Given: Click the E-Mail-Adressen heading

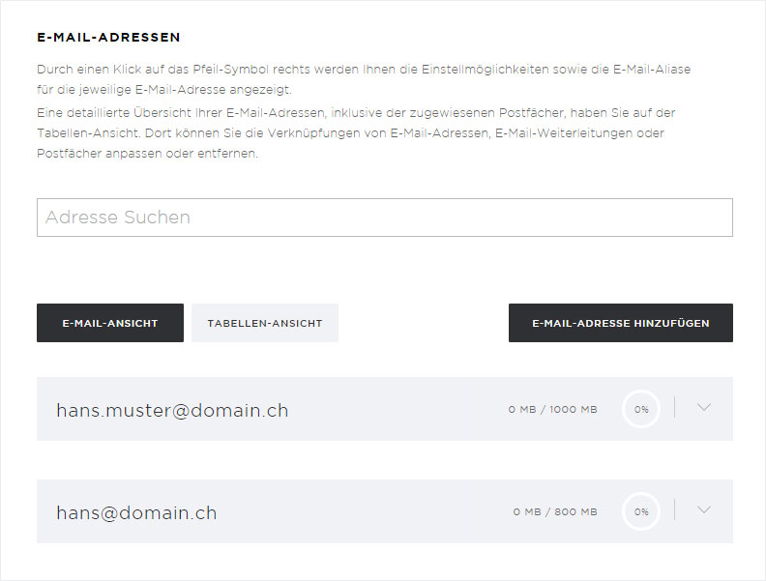Looking at the screenshot, I should [108, 37].
